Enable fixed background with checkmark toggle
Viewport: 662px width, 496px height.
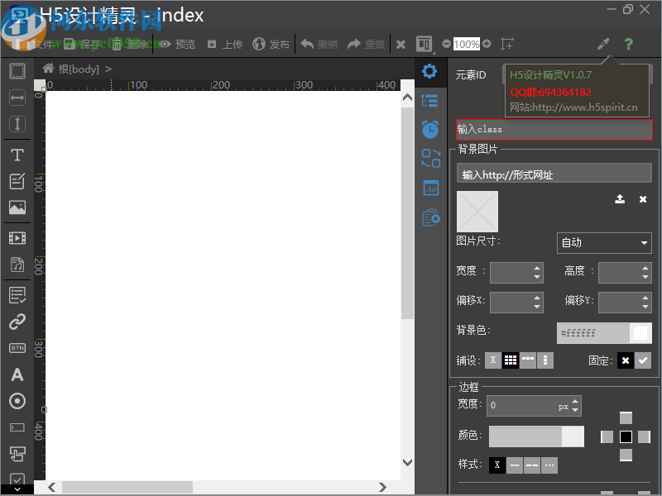tap(643, 360)
